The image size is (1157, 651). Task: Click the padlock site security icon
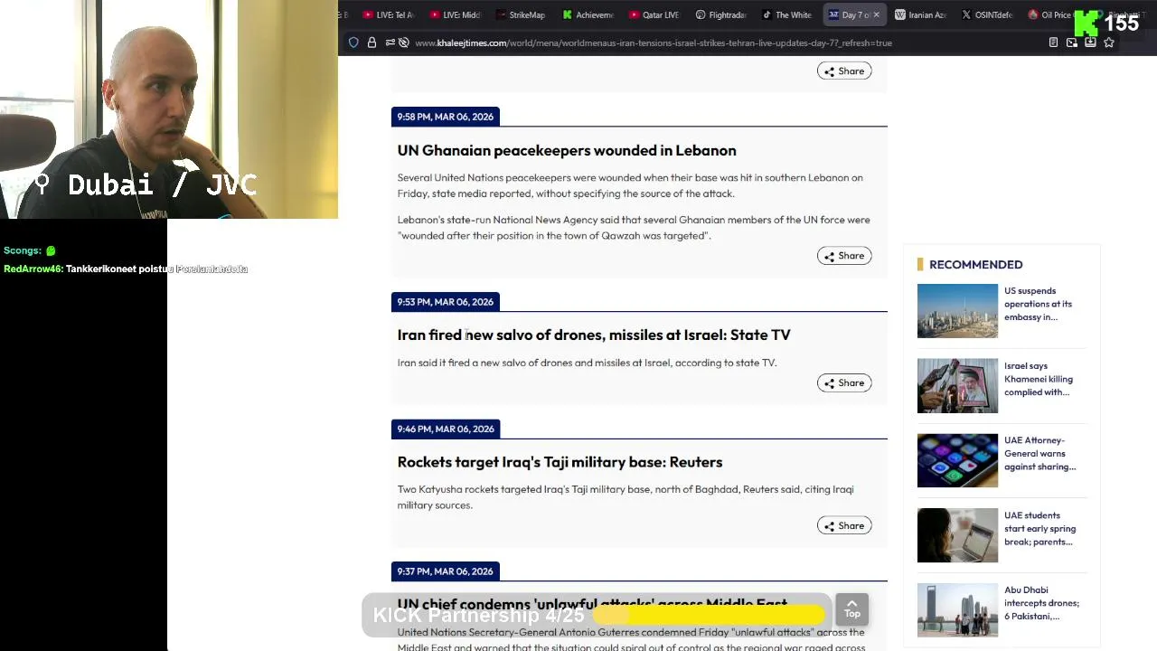click(372, 42)
